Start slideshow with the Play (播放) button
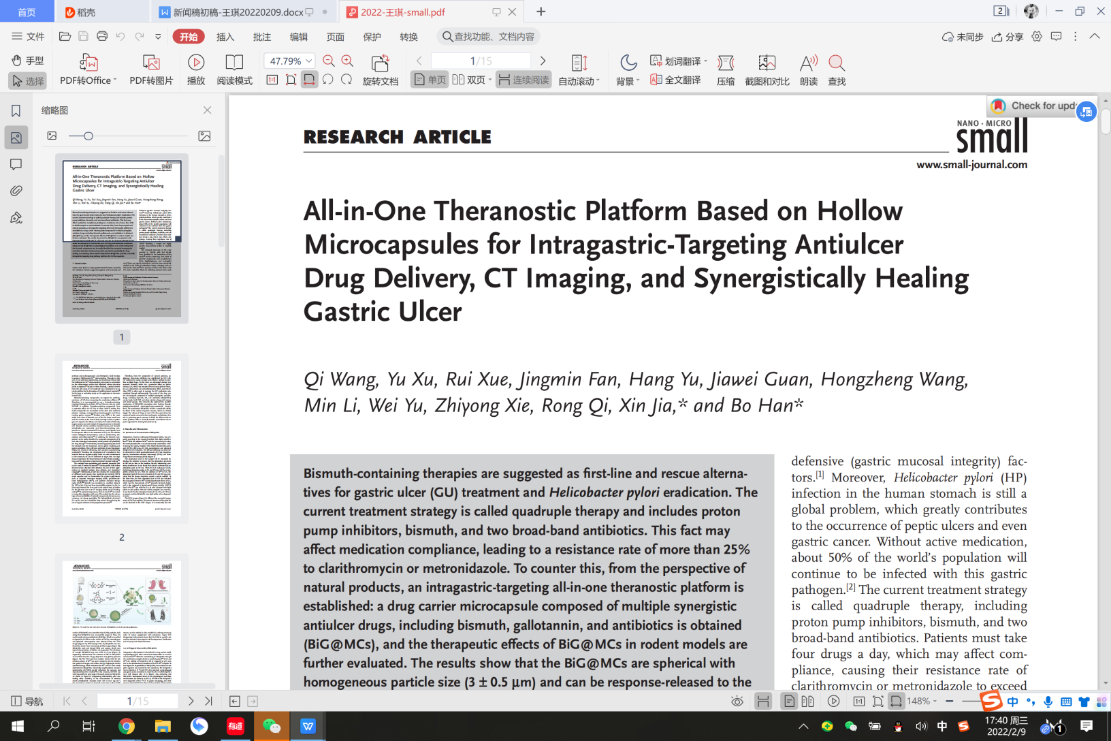The image size is (1111, 741). point(196,70)
